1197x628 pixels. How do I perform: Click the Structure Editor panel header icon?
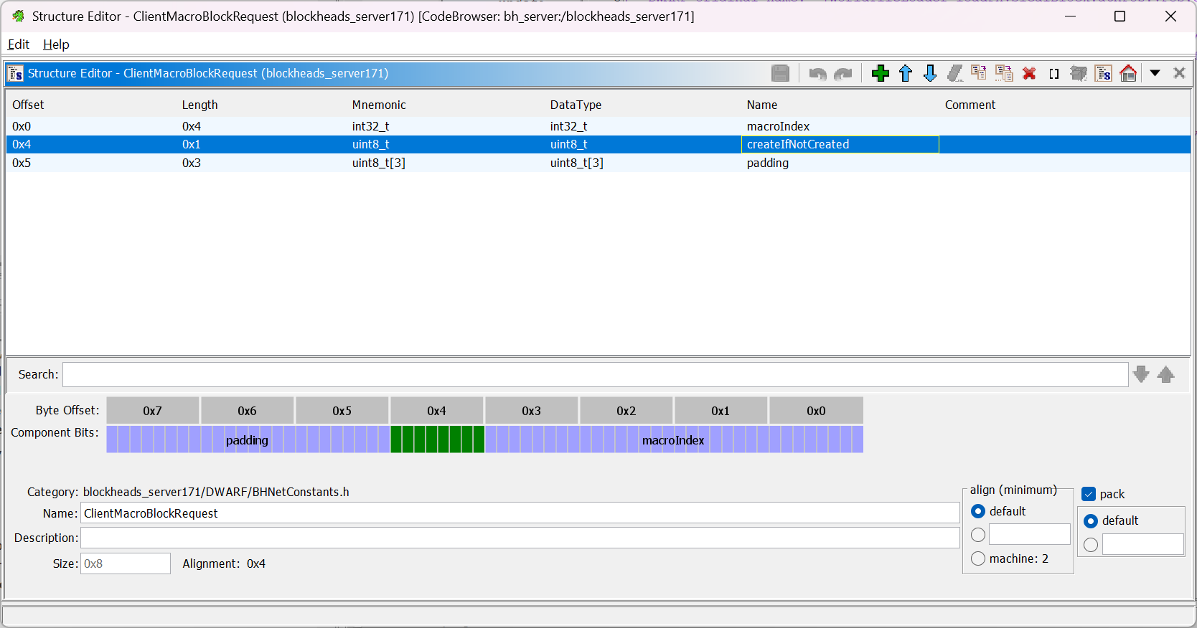pos(16,73)
